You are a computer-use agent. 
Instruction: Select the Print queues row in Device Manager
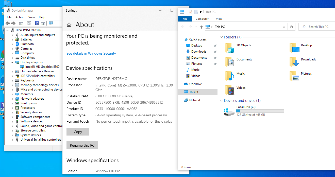[x=29, y=103]
